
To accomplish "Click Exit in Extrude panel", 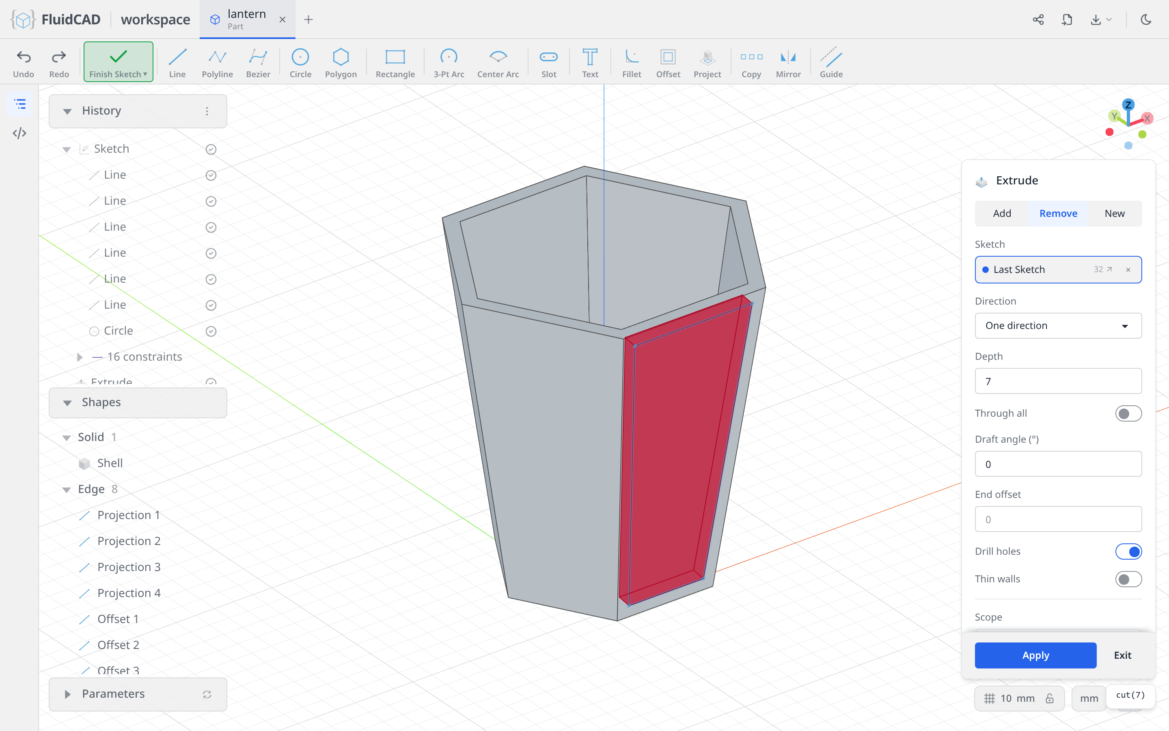I will tap(1122, 655).
